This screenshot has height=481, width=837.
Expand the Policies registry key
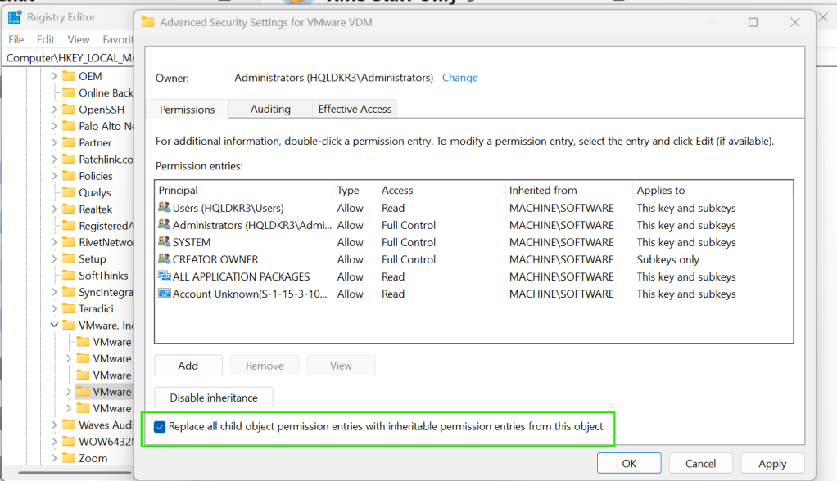coord(54,176)
